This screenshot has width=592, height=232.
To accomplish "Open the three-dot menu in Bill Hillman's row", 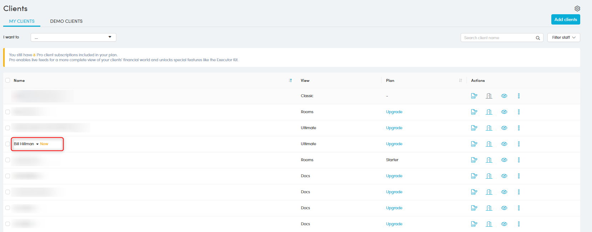I will click(518, 144).
